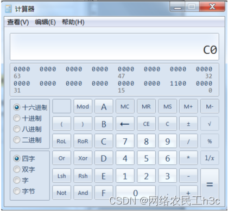Choose the Dword 双字 option
This screenshot has width=228, height=211.
(17, 169)
